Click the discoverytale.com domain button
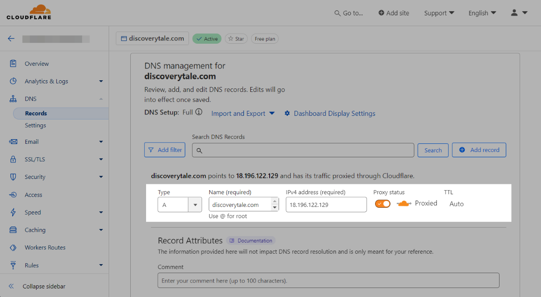This screenshot has width=541, height=297. 152,38
